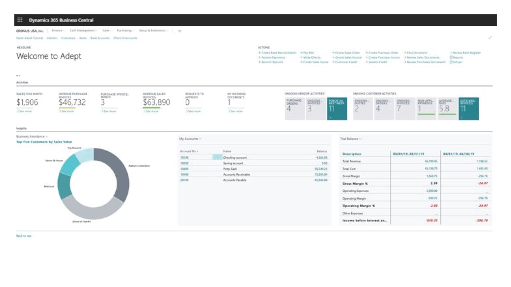Click Create Sales Order action
Viewport: 511px width, 287px height.
point(347,53)
